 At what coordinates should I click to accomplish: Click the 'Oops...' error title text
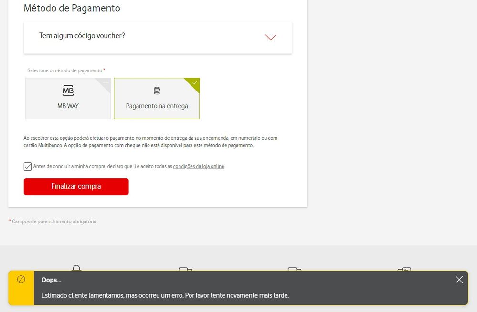click(x=52, y=280)
